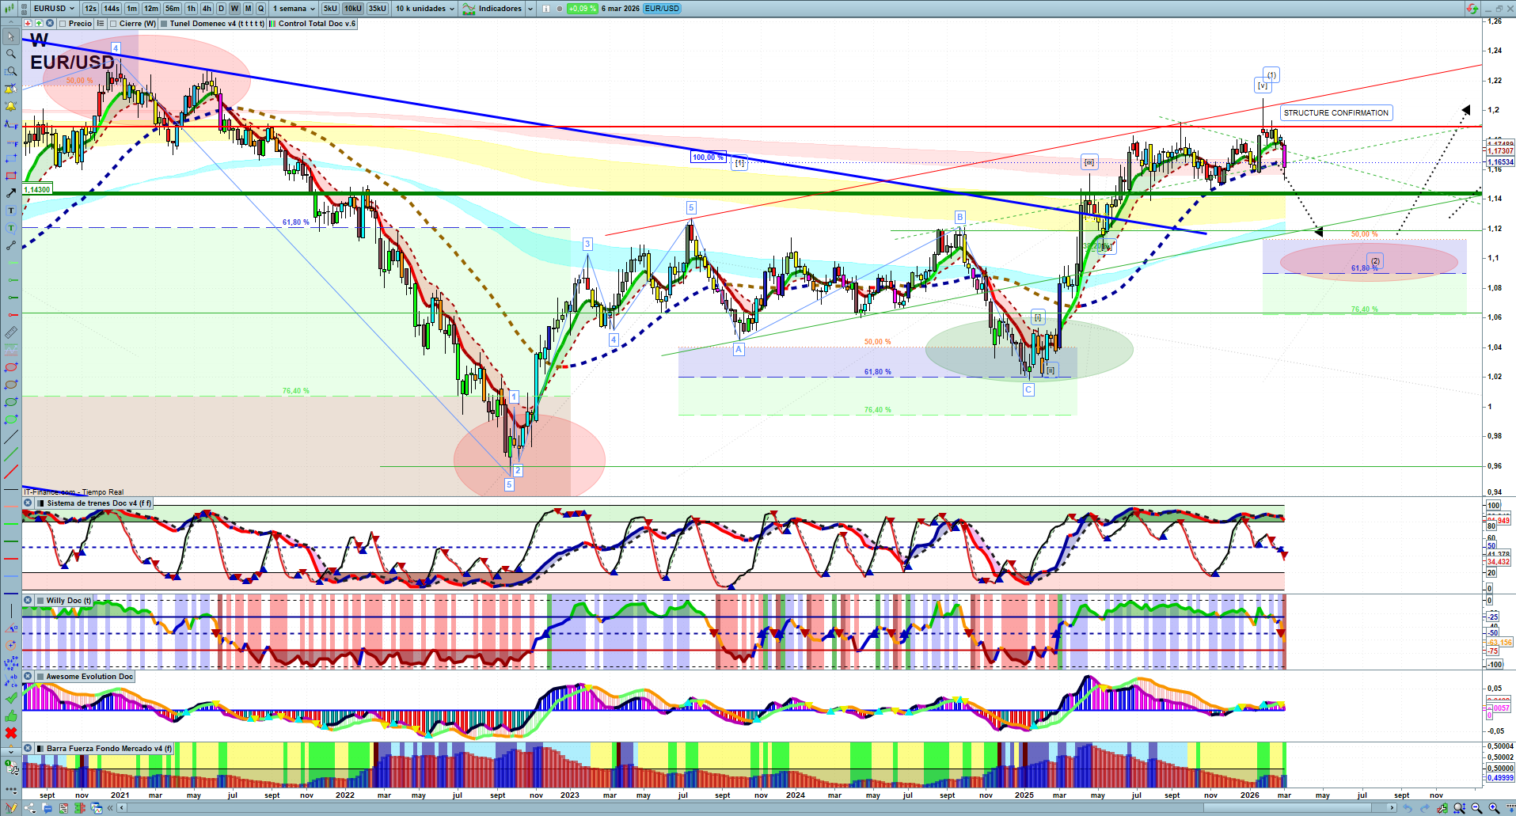
Task: Open the Precio settings list icon
Action: tap(101, 24)
